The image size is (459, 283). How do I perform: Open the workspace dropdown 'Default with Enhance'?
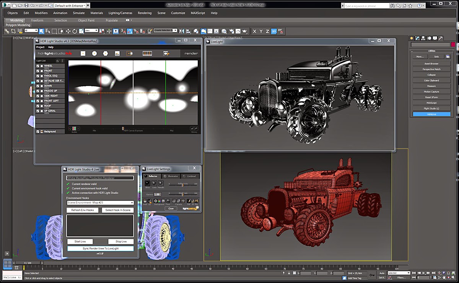[x=70, y=6]
